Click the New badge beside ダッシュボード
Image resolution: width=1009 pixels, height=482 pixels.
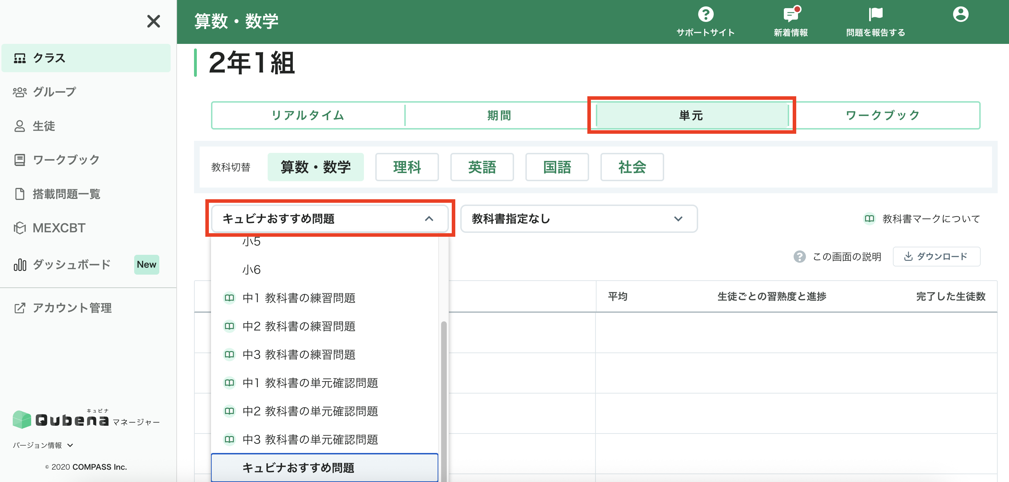coord(147,265)
